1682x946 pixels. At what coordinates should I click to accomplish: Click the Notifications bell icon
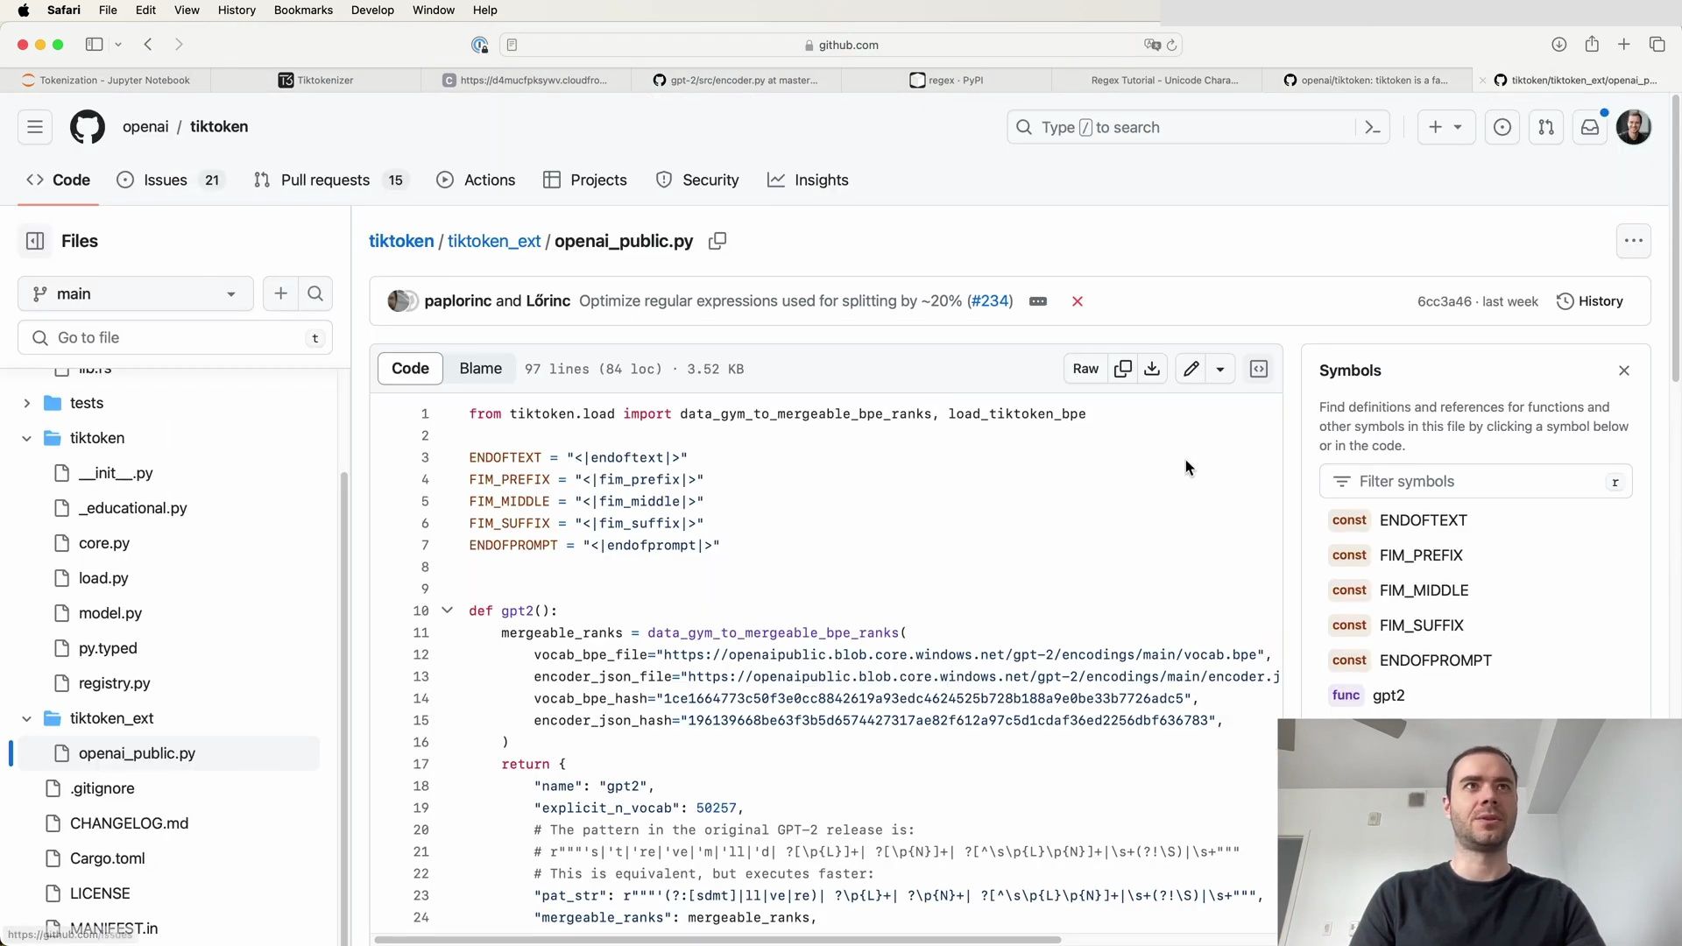coord(1591,127)
